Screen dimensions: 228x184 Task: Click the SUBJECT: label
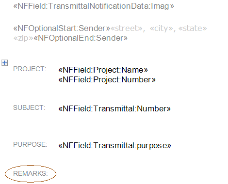[29, 107]
